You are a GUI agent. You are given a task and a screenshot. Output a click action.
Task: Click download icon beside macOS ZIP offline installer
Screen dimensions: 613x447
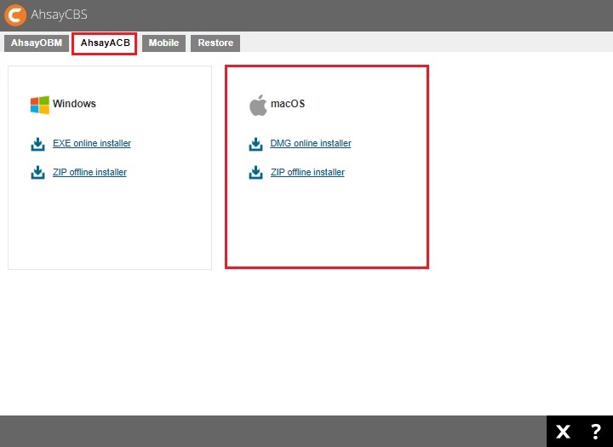[x=255, y=173]
